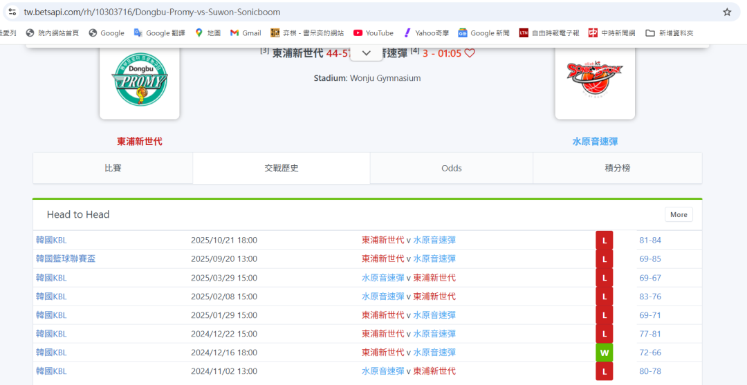The height and width of the screenshot is (385, 747).
Task: Open the 81-84 score link
Action: click(649, 240)
